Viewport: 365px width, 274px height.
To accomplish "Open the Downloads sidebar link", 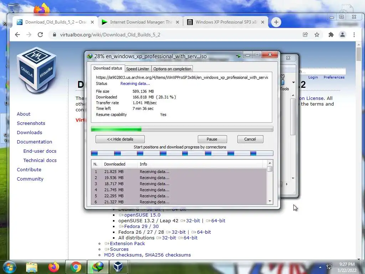I will click(x=29, y=133).
